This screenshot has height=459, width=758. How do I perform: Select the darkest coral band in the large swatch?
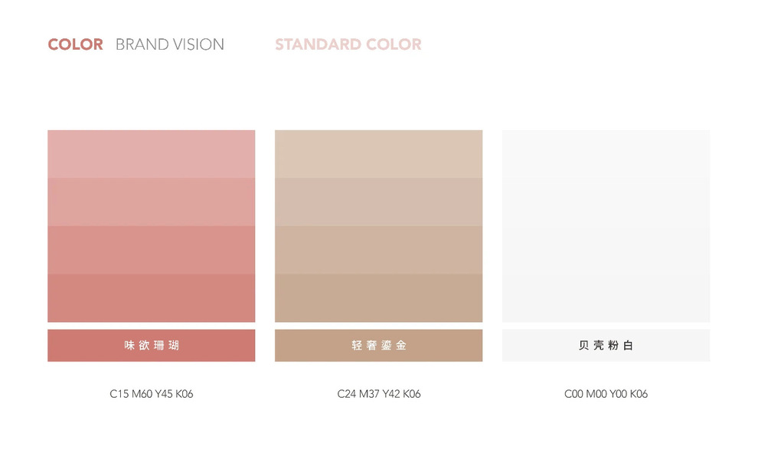click(x=151, y=298)
